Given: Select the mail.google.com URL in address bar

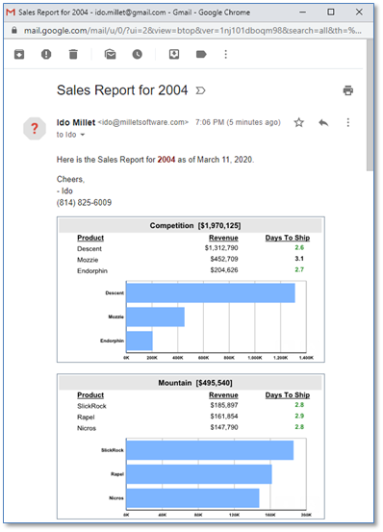Looking at the screenshot, I should [x=192, y=31].
